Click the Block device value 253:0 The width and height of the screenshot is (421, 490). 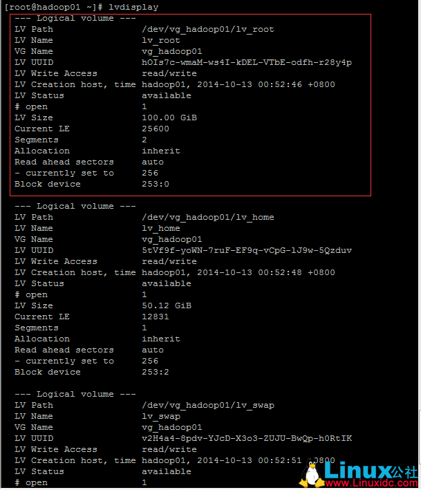pos(156,184)
